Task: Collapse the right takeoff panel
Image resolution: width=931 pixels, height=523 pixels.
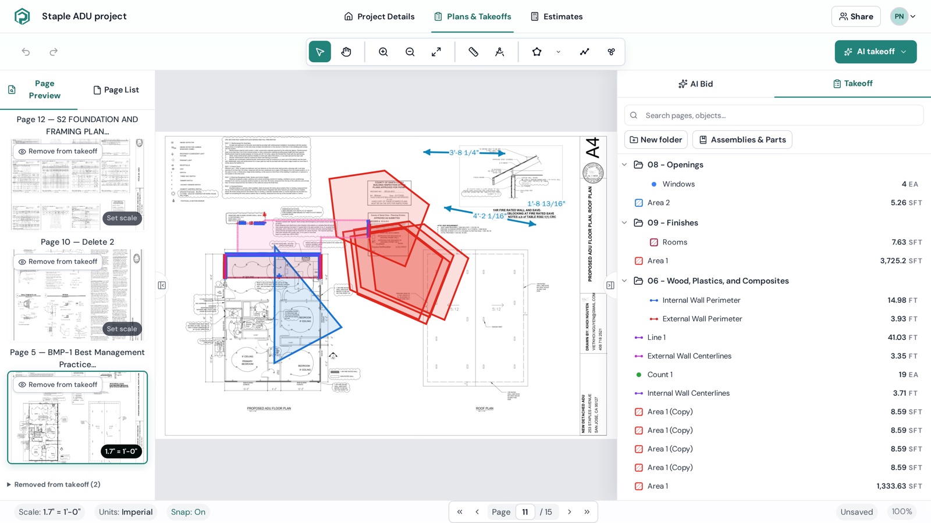Action: pyautogui.click(x=610, y=285)
